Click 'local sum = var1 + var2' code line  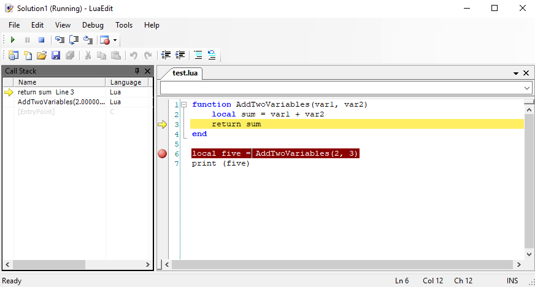click(268, 114)
